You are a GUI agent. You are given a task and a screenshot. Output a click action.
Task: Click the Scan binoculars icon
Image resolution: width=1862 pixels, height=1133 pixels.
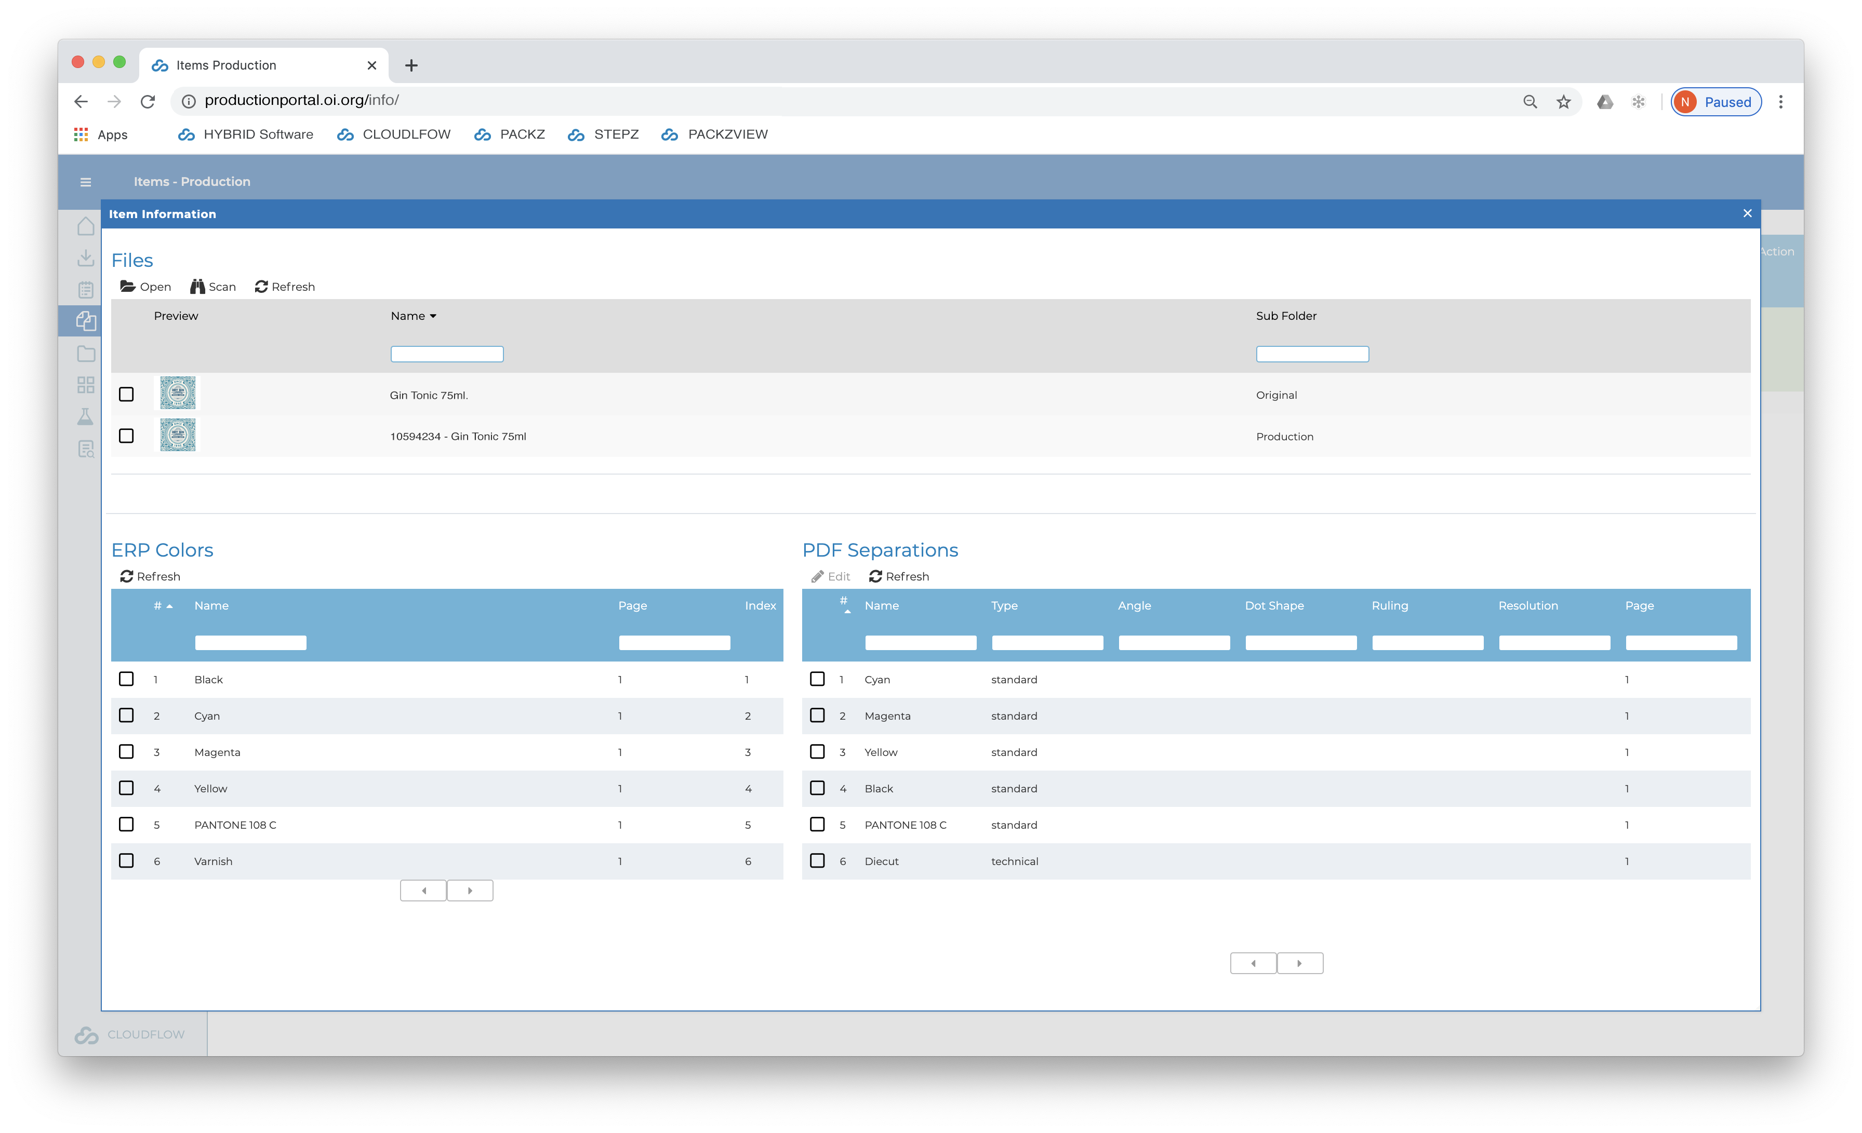[197, 286]
